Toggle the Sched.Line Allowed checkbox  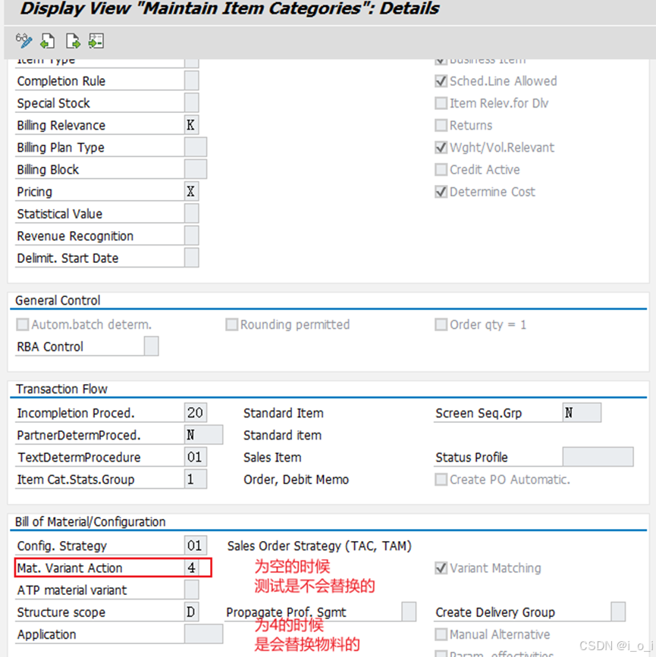[441, 81]
